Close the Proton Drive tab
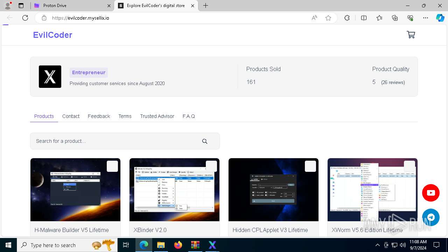Image resolution: width=448 pixels, height=252 pixels. [x=109, y=6]
